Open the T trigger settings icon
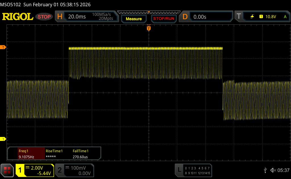Viewport: 291px width, 179px height. pos(239,17)
